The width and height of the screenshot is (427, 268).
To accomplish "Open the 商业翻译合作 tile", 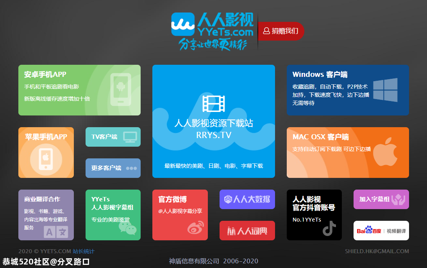I will pyautogui.click(x=46, y=215).
